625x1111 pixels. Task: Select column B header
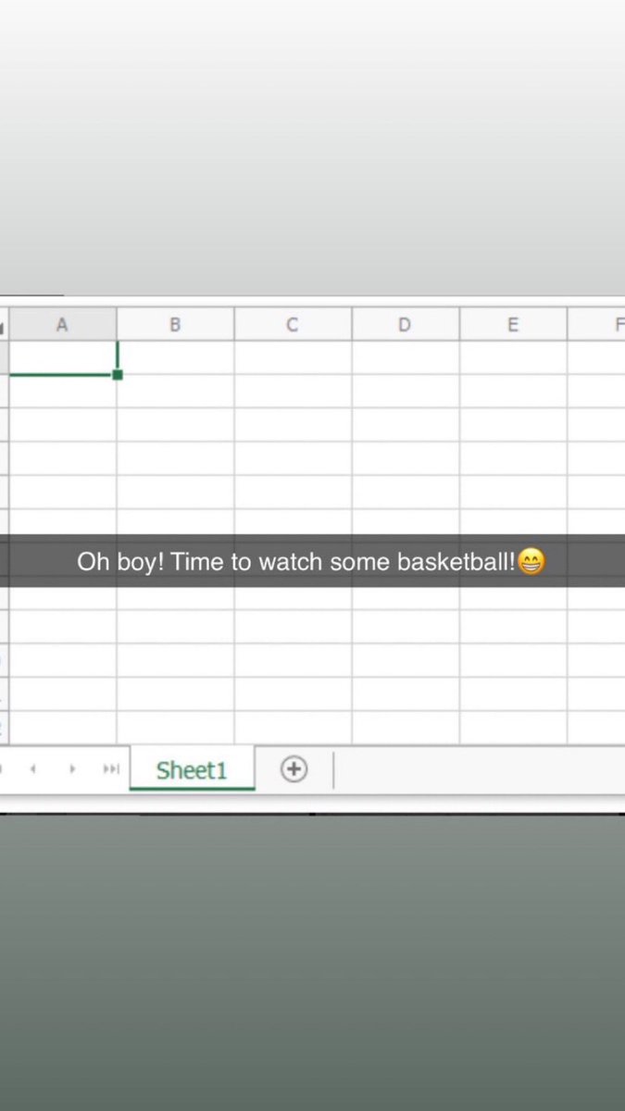click(175, 324)
